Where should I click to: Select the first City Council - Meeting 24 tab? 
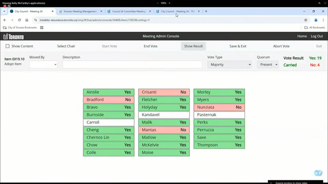coord(29,11)
